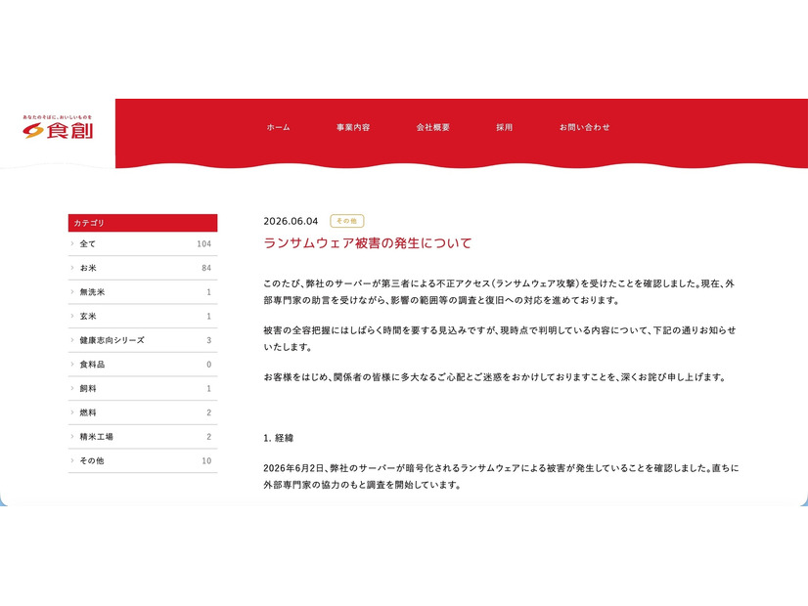The height and width of the screenshot is (606, 808).
Task: Click the chevron beside 精米工場
Action: pos(72,437)
